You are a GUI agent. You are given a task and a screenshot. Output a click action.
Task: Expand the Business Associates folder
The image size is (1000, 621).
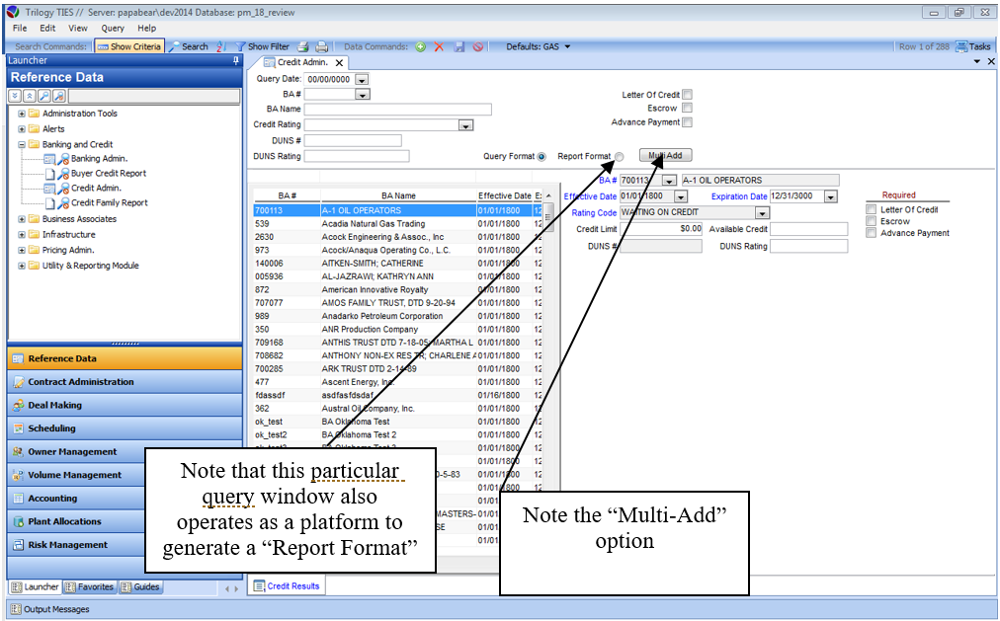22,219
